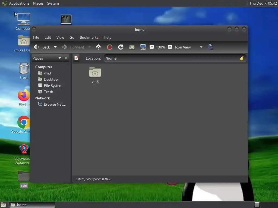Clear the location bar with the broom icon
The width and height of the screenshot is (278, 208).
tap(241, 58)
